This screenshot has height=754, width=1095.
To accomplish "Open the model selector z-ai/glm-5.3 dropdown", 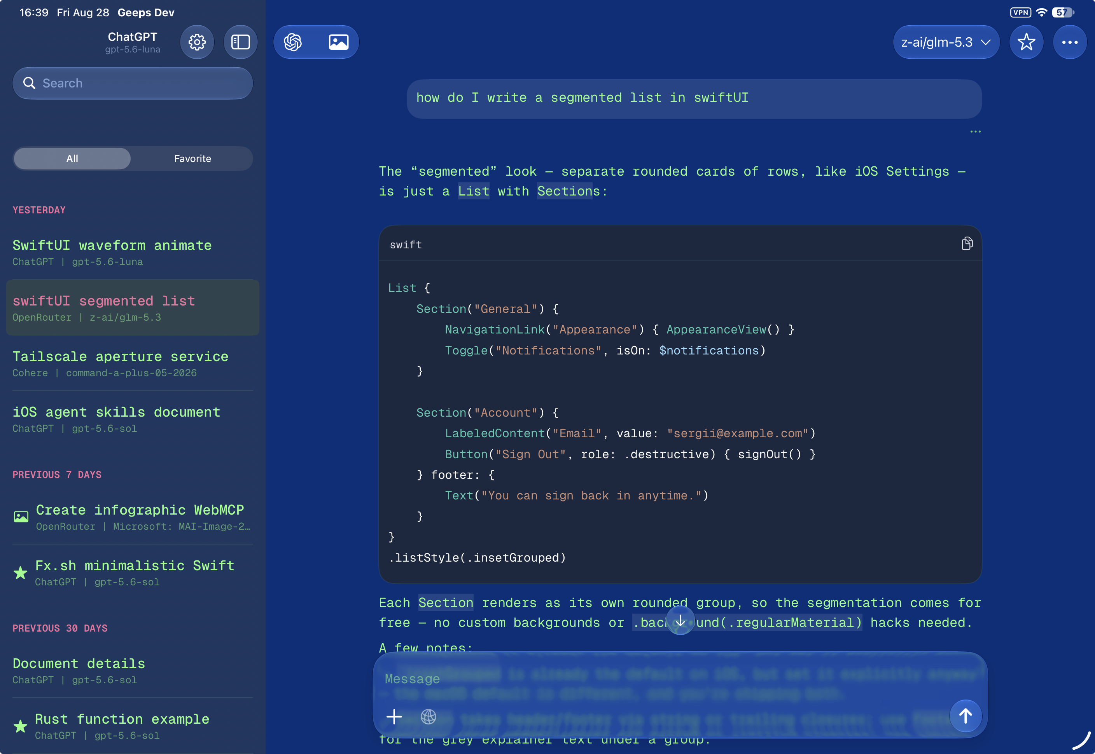I will (946, 42).
